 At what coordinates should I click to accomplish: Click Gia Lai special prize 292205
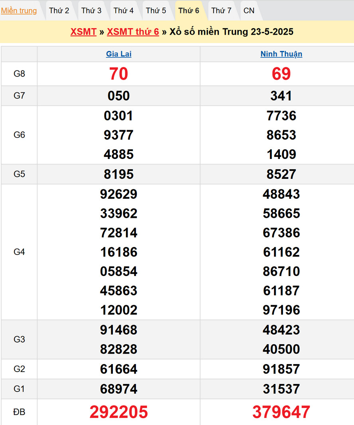(x=118, y=412)
